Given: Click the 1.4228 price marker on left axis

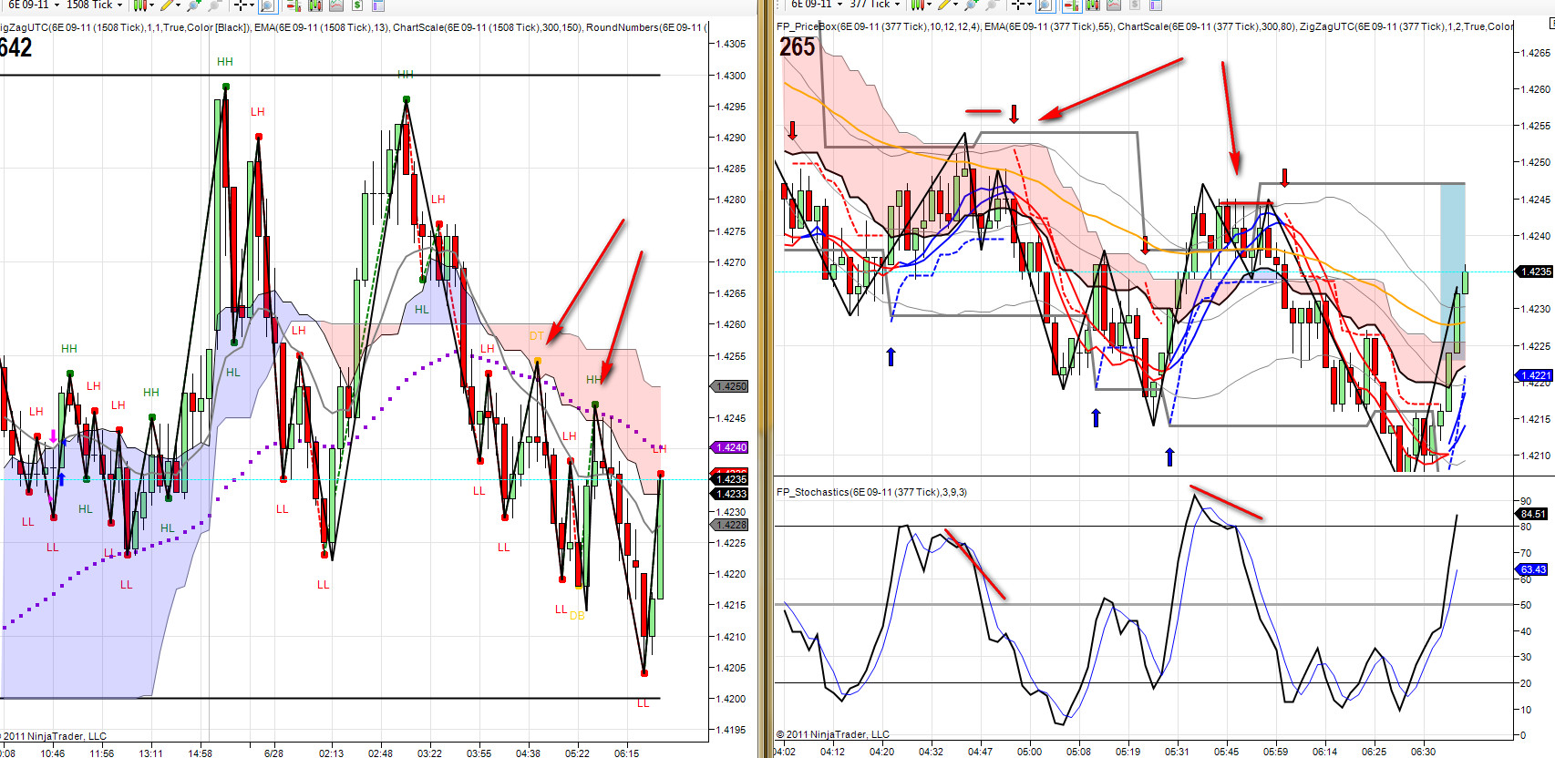Looking at the screenshot, I should (730, 525).
